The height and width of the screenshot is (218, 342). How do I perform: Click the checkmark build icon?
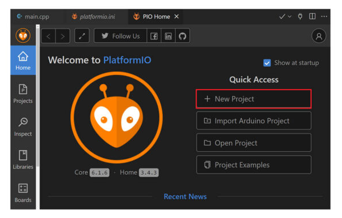coord(282,17)
